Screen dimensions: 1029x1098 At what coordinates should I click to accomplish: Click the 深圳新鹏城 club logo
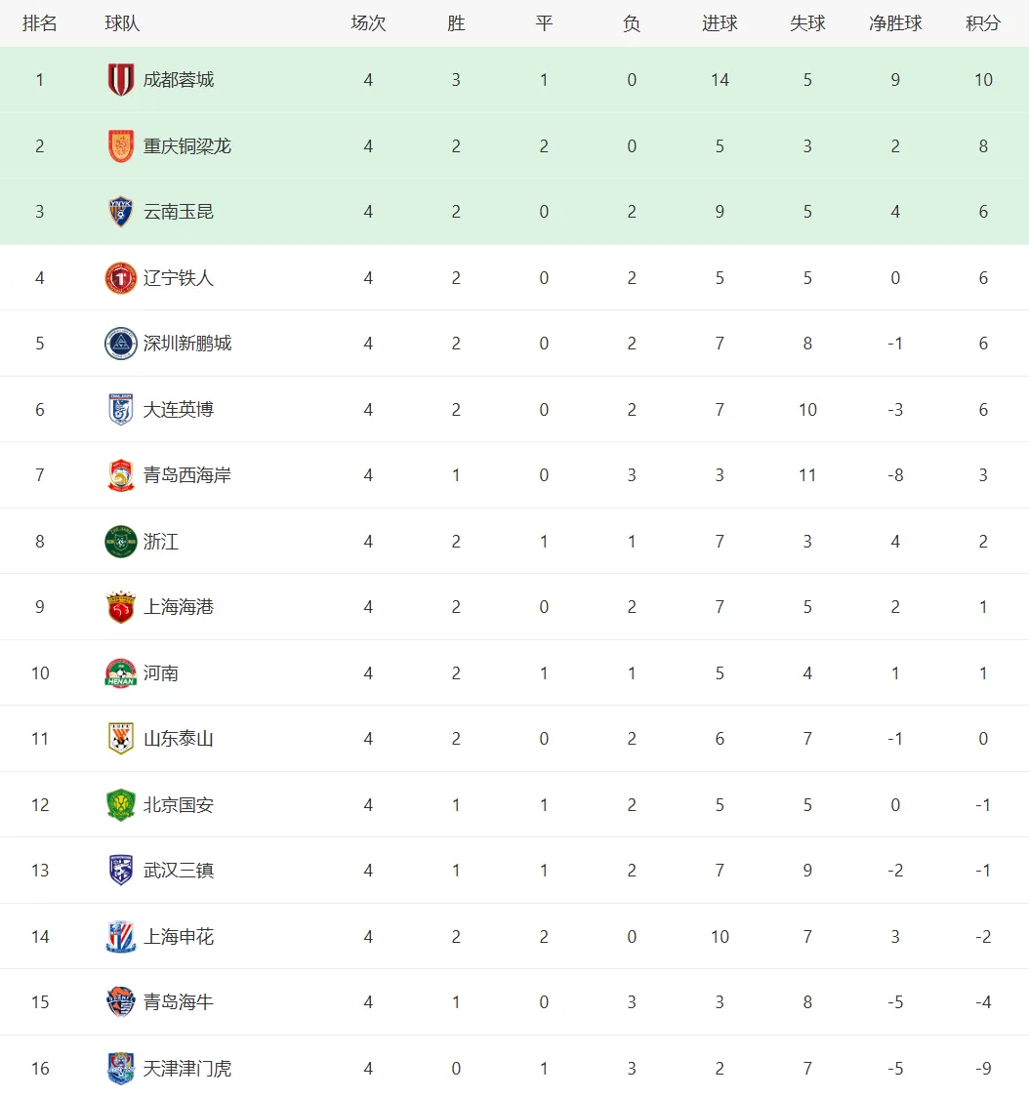120,344
